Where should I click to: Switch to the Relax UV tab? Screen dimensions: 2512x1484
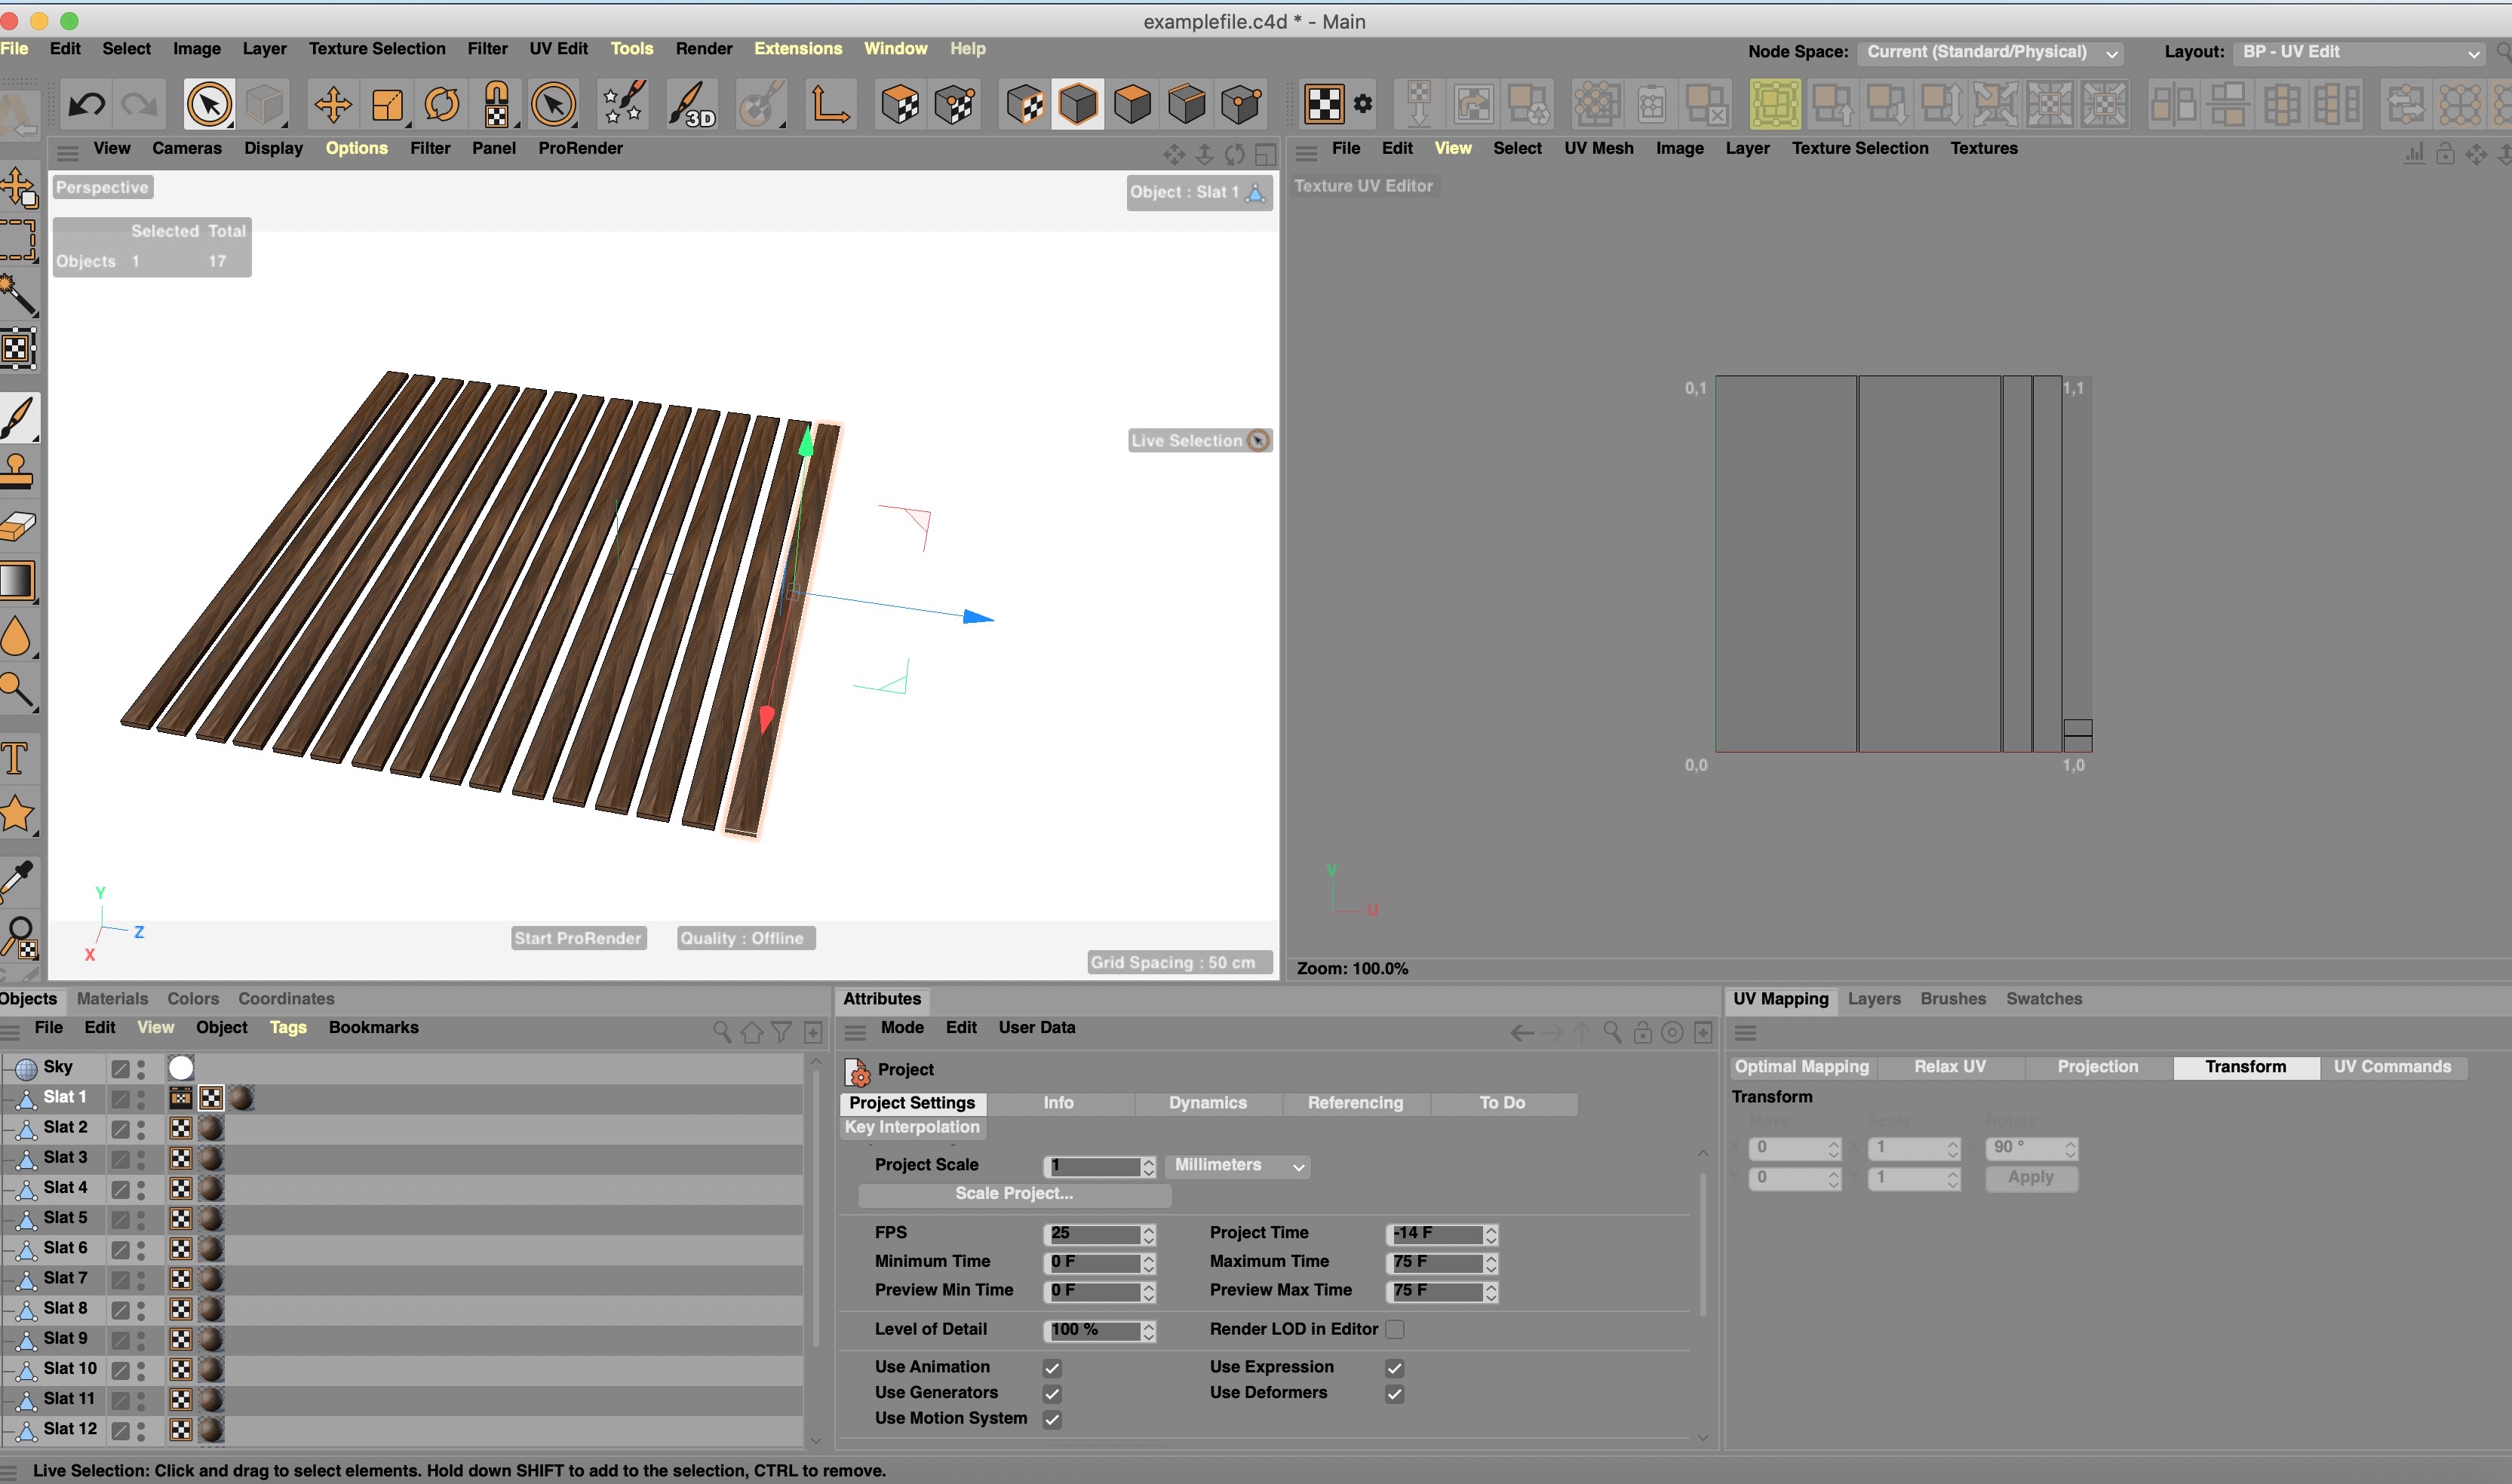pos(1948,1067)
